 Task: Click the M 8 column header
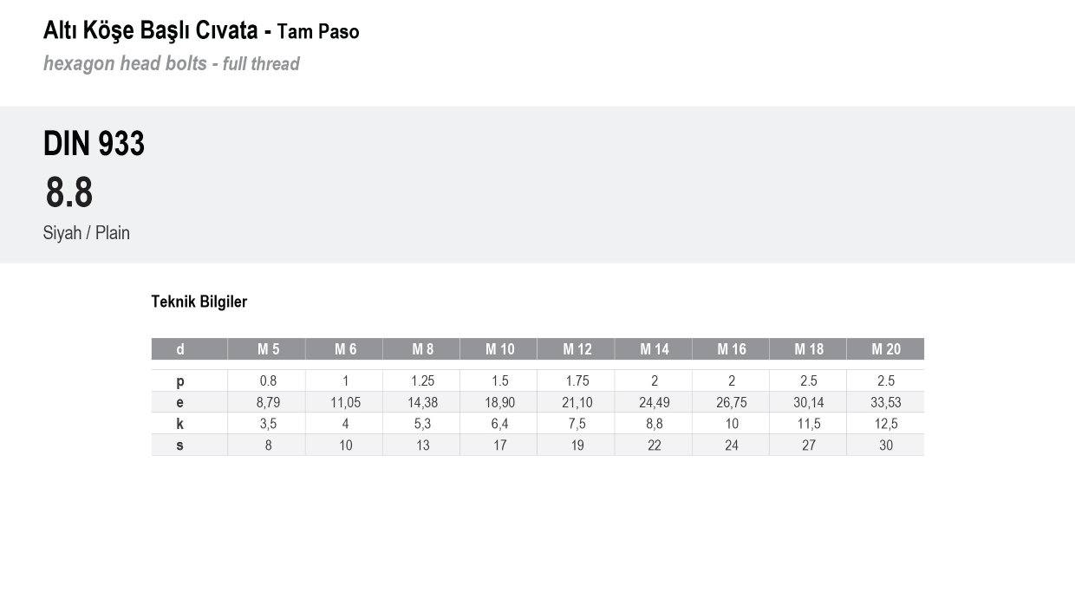coord(422,349)
